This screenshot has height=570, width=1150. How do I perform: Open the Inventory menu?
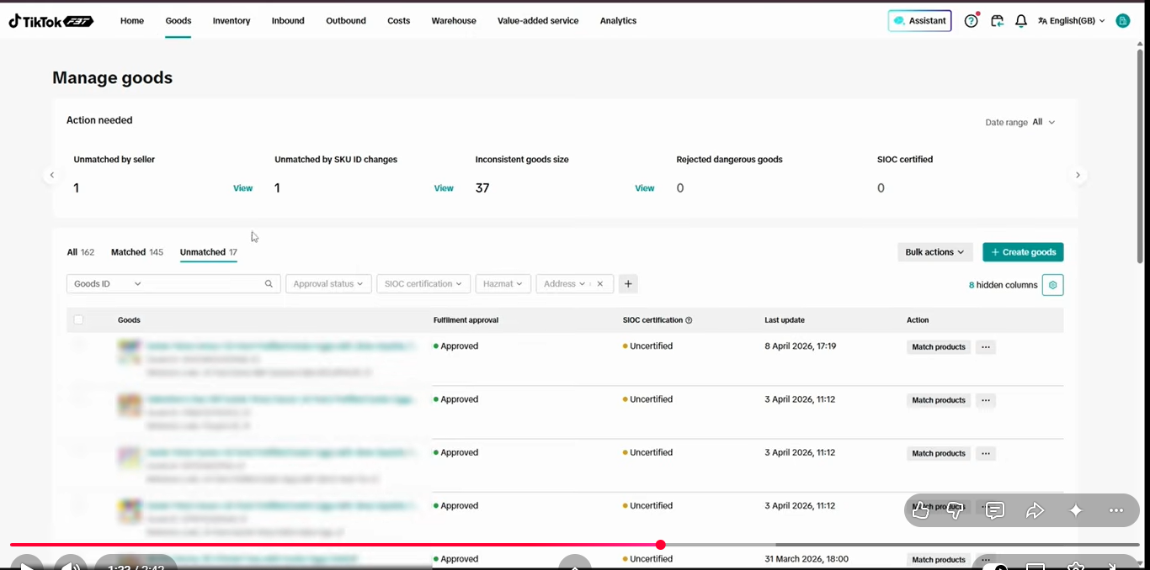pyautogui.click(x=232, y=21)
